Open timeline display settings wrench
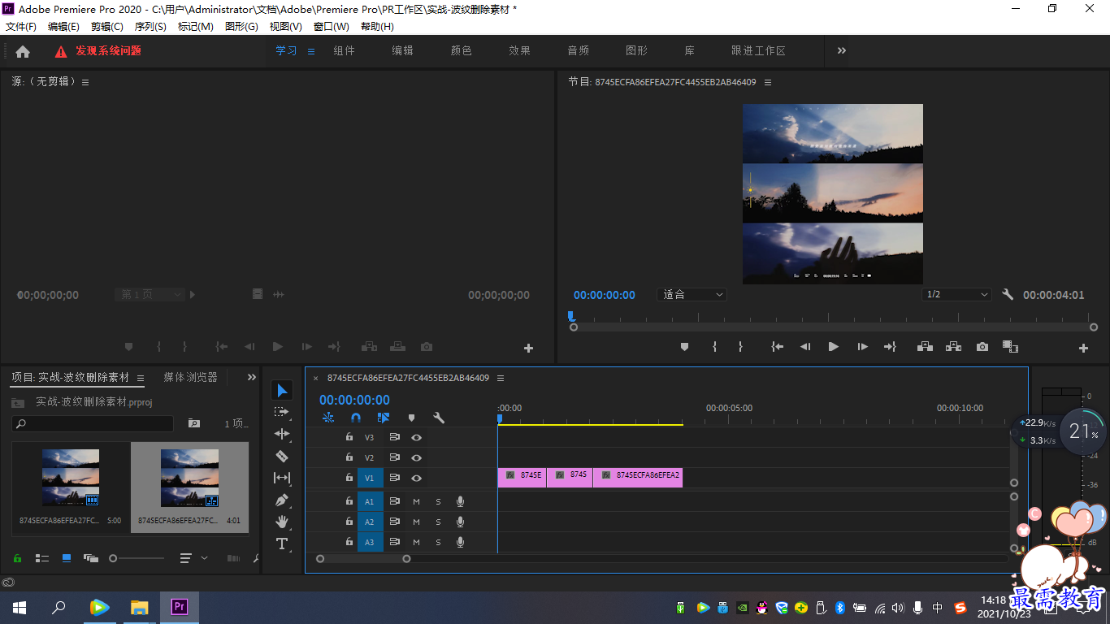The height and width of the screenshot is (624, 1110). 439,418
